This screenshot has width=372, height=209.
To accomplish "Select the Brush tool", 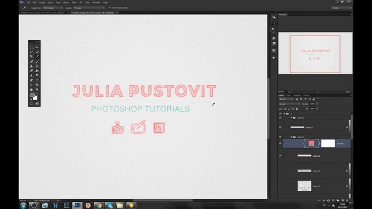I will coord(37,62).
